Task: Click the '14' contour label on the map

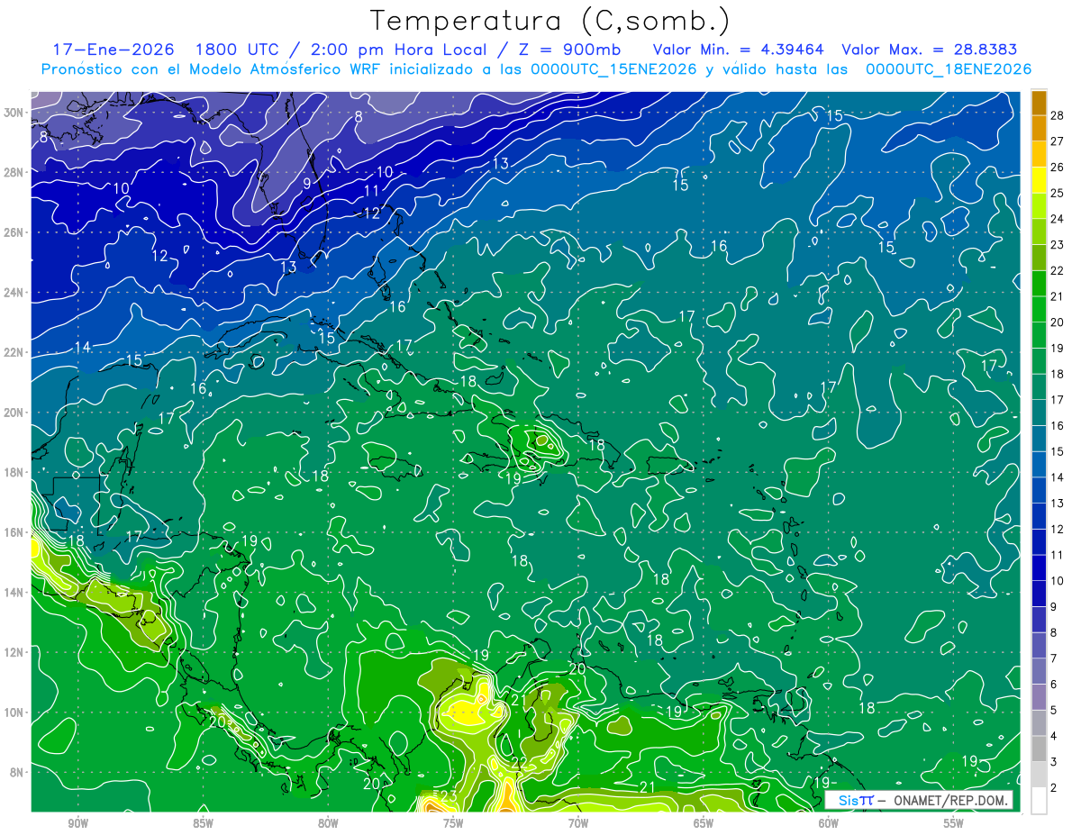Action: click(x=82, y=348)
